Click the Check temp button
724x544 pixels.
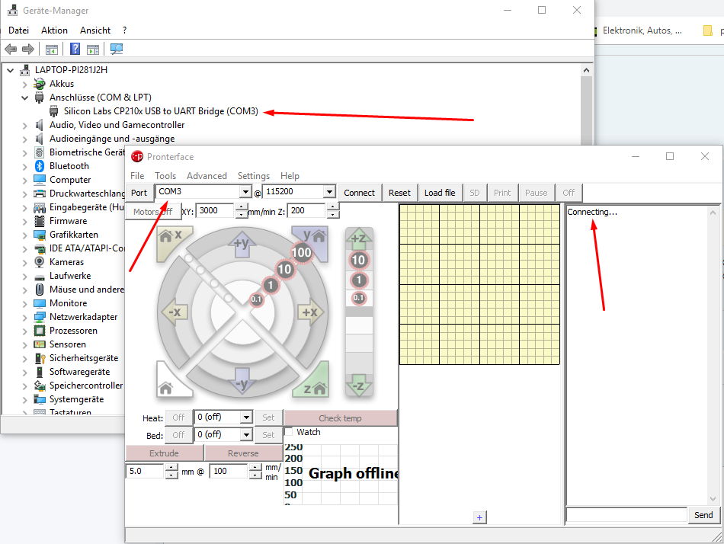coord(340,418)
